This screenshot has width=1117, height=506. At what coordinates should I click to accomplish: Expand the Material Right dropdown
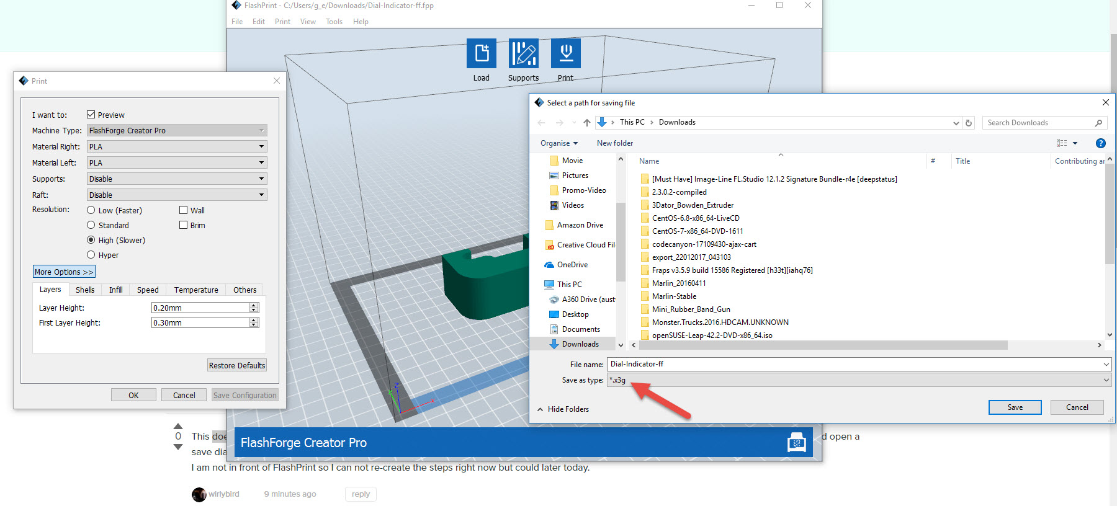[177, 147]
